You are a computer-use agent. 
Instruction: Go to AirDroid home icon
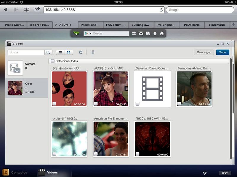pyautogui.click(x=162, y=33)
